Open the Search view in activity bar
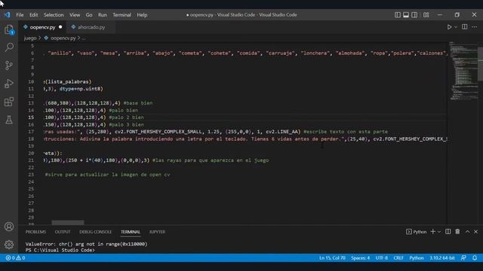This screenshot has width=483, height=271. 9,47
